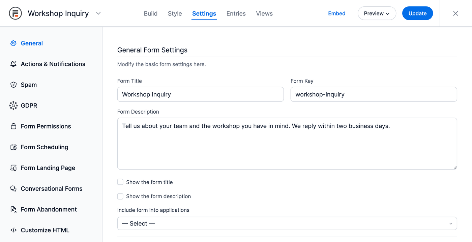Click the Conversational Forms chat icon
472x242 pixels.
coord(13,189)
